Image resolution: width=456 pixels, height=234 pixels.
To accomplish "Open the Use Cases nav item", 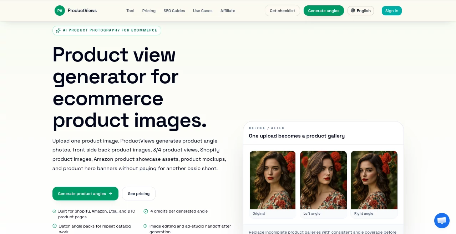I will (203, 11).
